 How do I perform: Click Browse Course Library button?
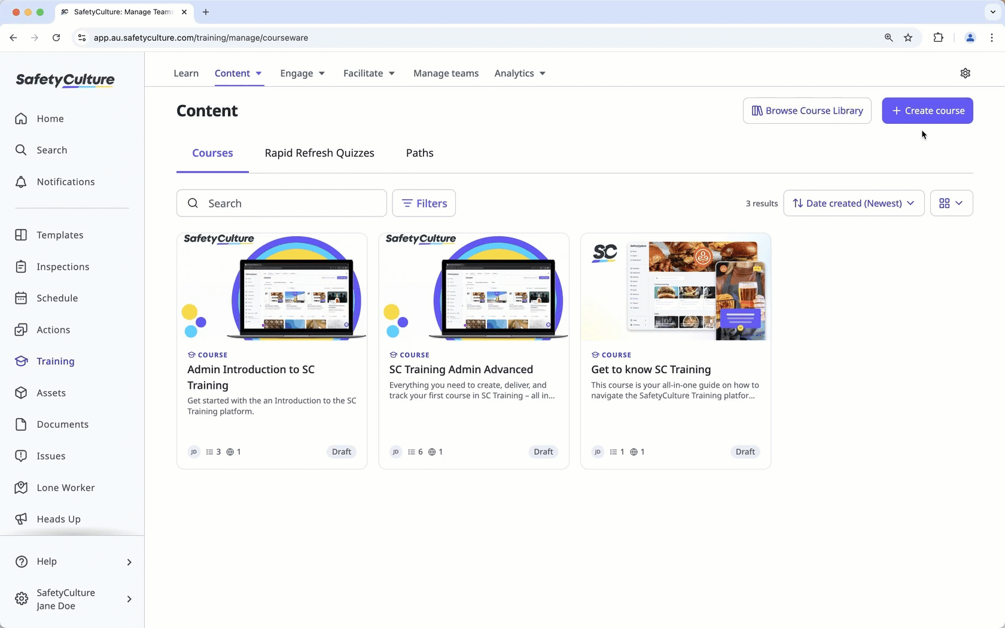click(807, 111)
